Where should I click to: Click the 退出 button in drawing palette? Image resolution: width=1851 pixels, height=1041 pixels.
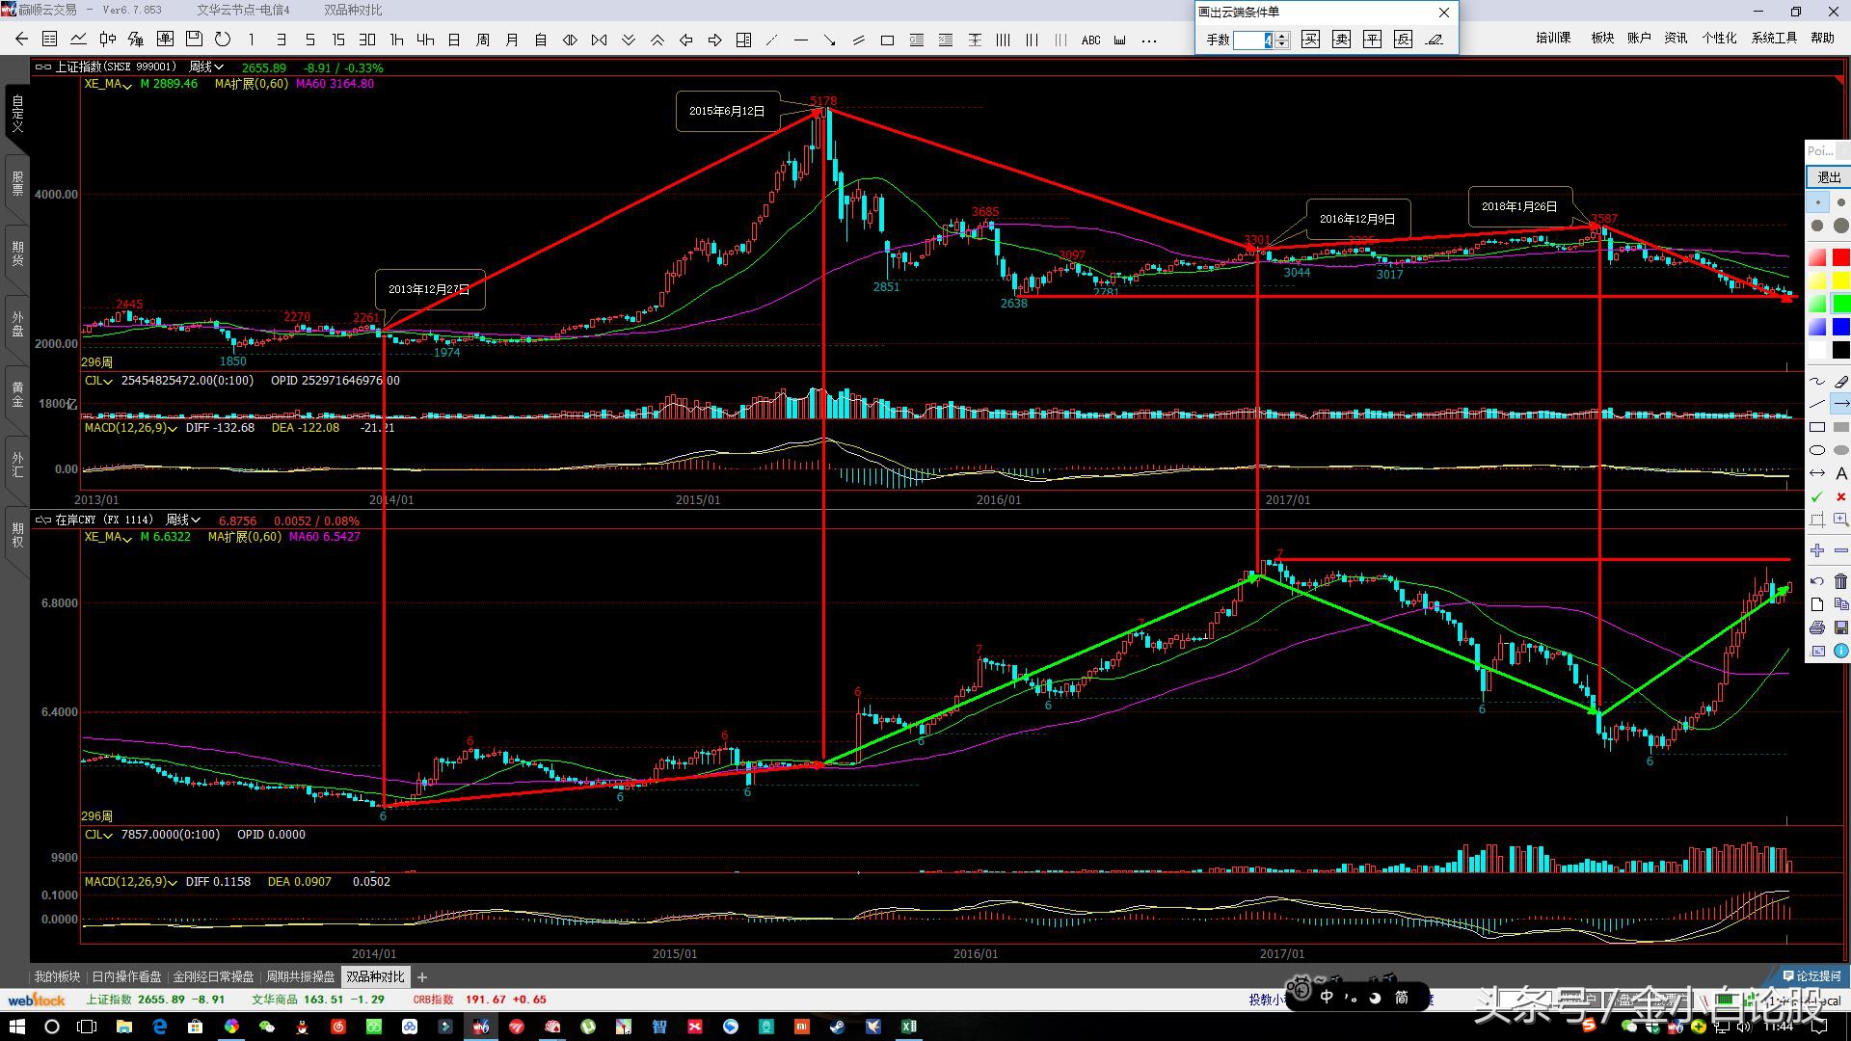[x=1828, y=177]
